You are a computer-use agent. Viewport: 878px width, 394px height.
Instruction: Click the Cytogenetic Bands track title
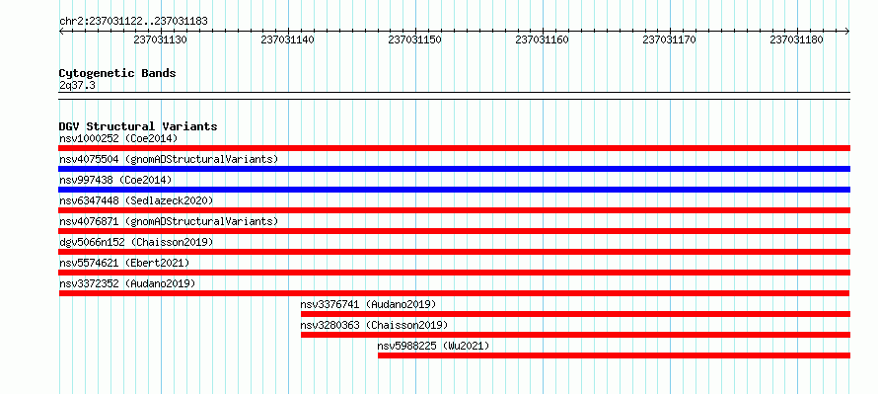117,73
